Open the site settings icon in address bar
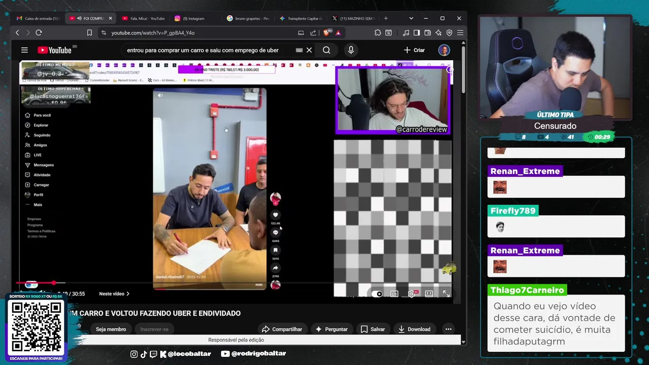Screen dimensions: 649x365 (103, 32)
